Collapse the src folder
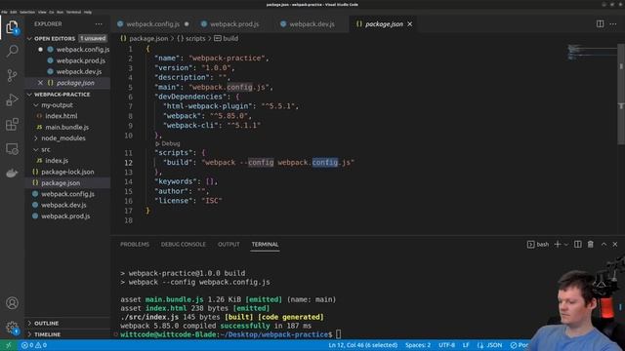 point(36,149)
